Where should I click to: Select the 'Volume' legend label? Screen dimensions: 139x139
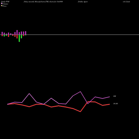pos(5,4)
